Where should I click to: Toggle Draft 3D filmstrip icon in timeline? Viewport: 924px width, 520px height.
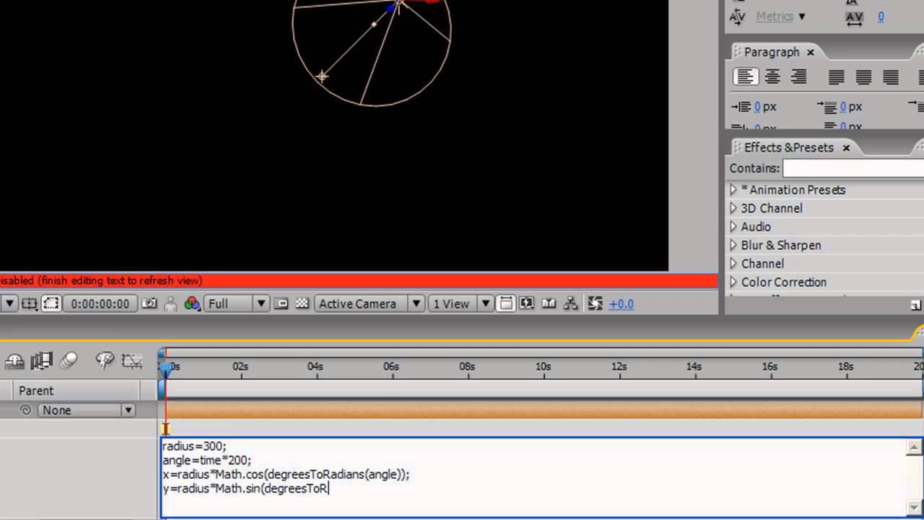[41, 360]
